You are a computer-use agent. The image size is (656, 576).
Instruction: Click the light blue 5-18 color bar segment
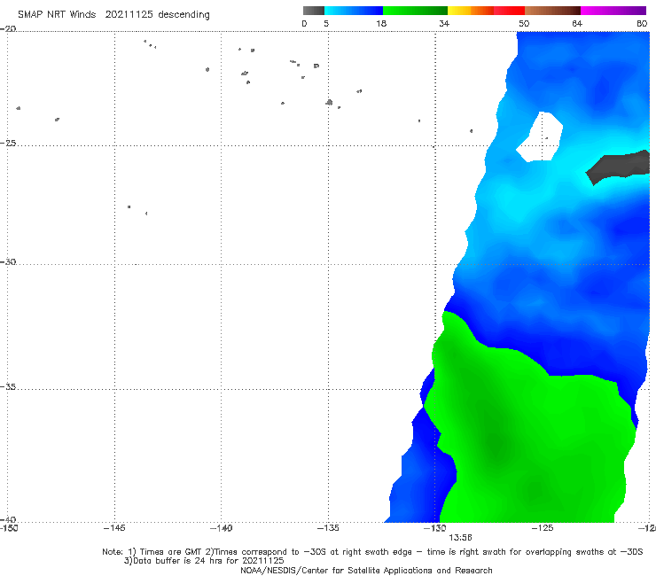click(x=354, y=11)
